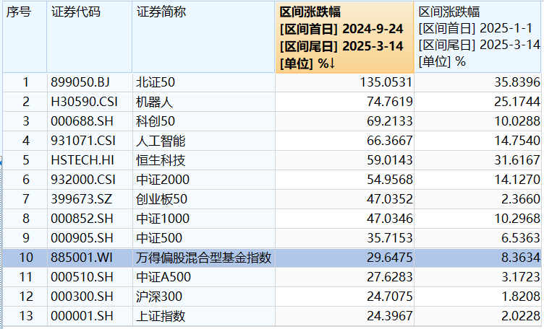Select security code 000852.SH
The width and height of the screenshot is (544, 329).
82,219
